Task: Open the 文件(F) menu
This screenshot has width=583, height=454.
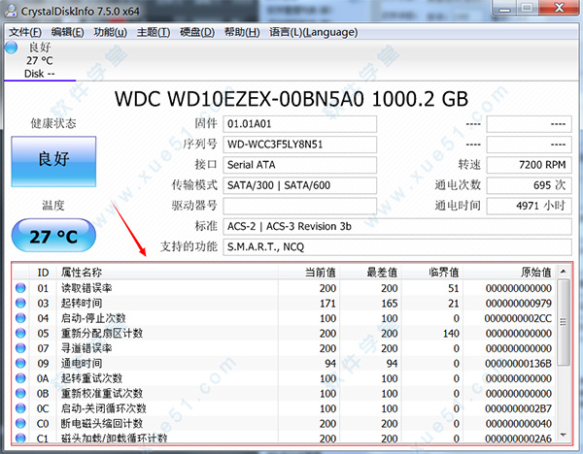Action: (25, 32)
